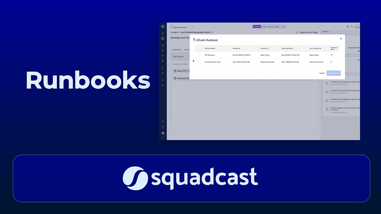Close the Attach Runbook dialog
Image resolution: width=381 pixels, height=214 pixels.
pyautogui.click(x=341, y=38)
